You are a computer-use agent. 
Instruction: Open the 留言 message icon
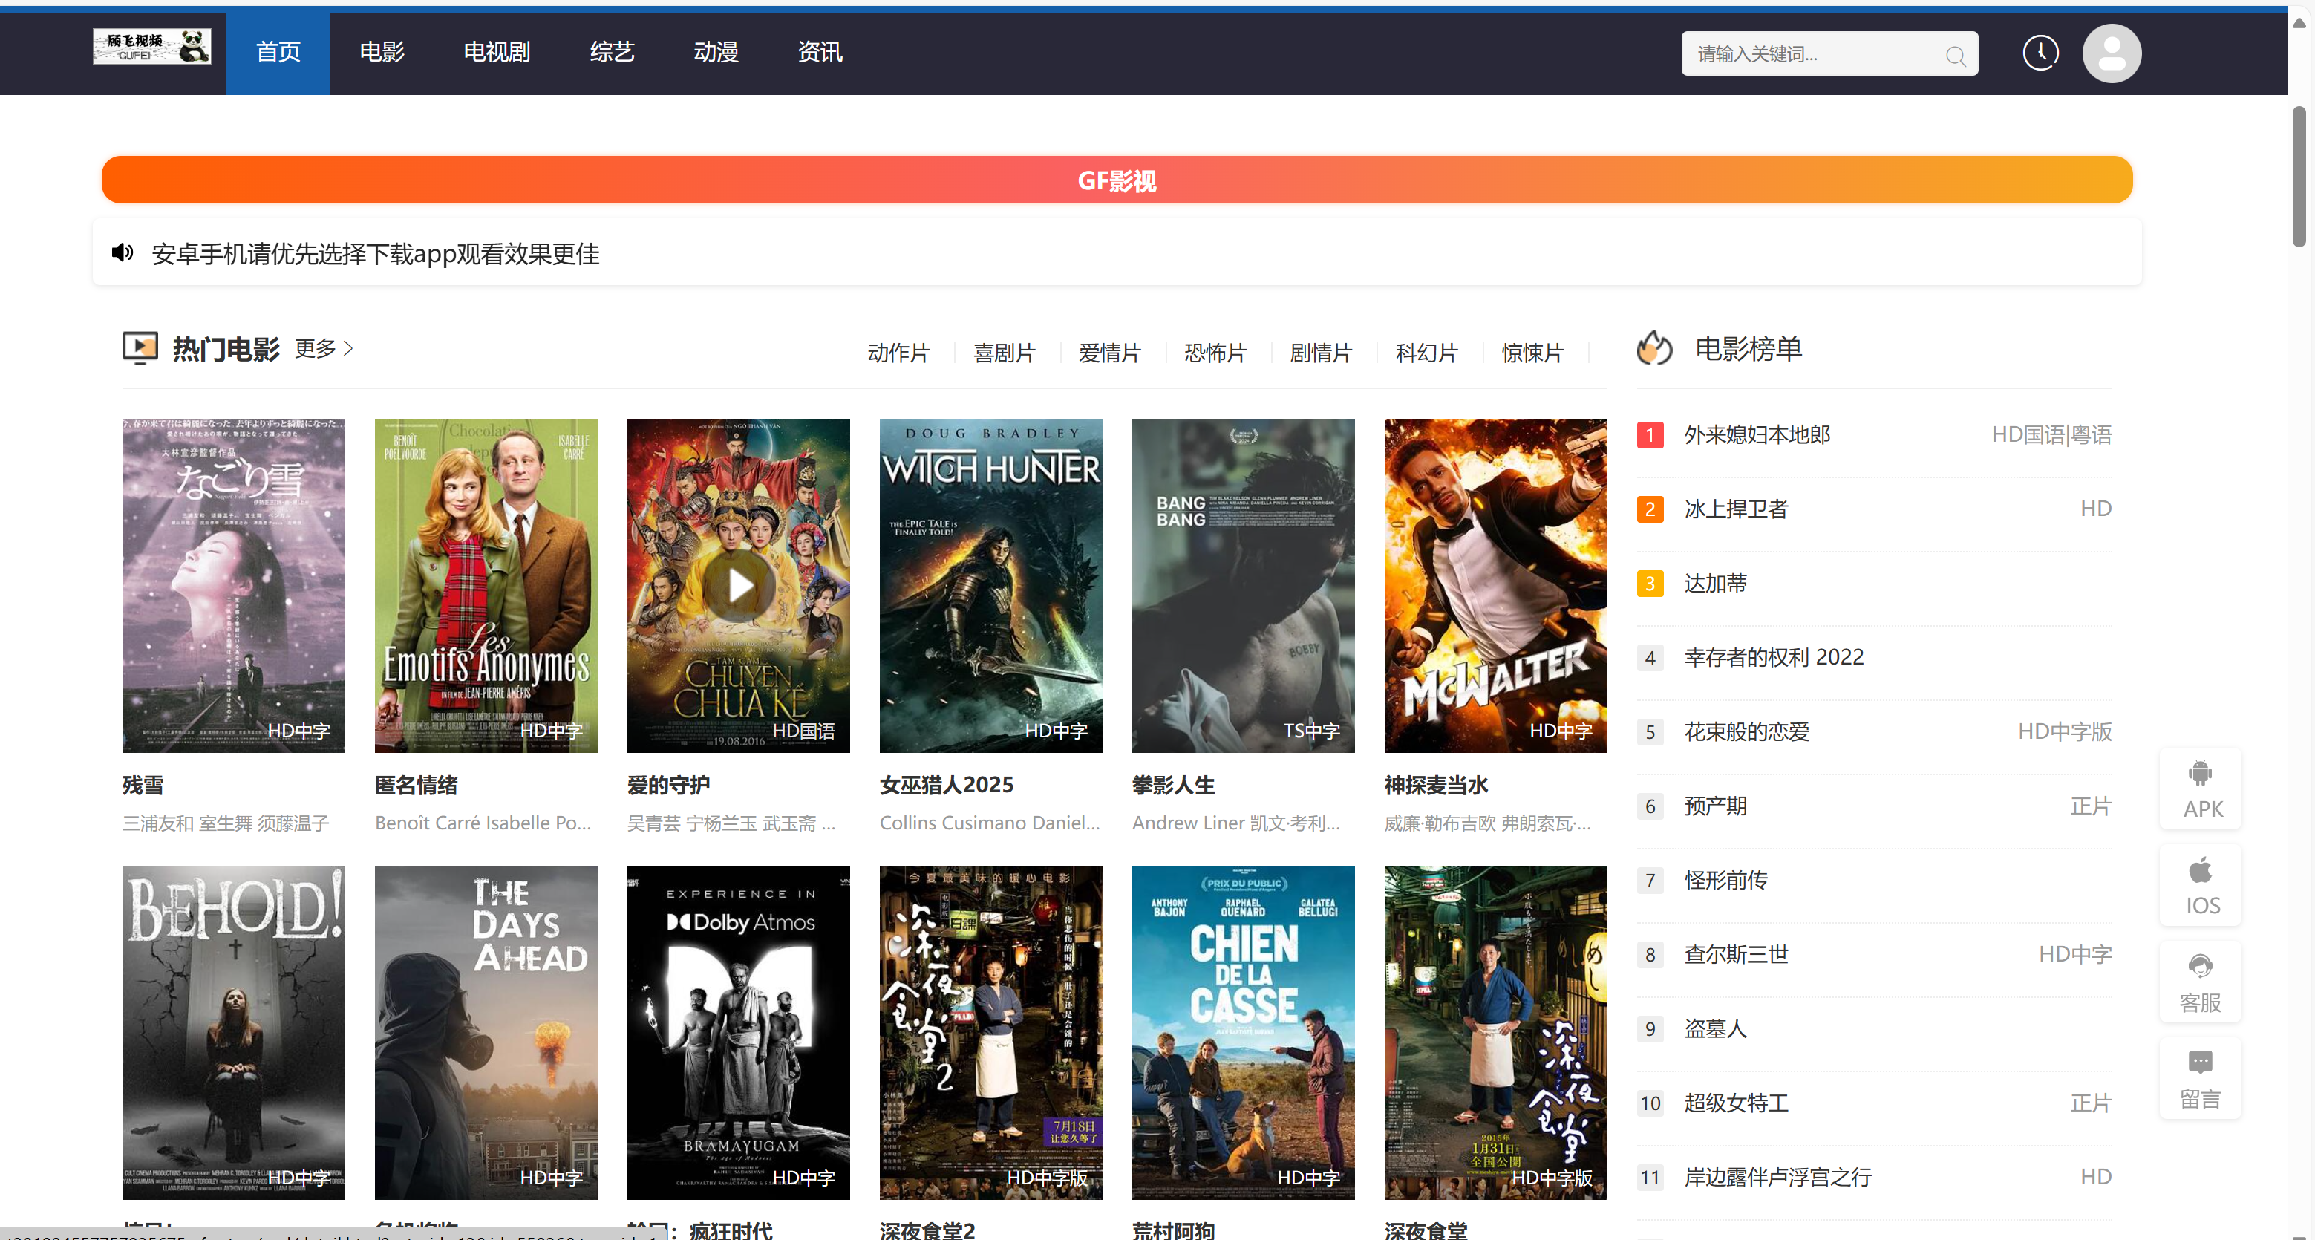(2200, 1078)
